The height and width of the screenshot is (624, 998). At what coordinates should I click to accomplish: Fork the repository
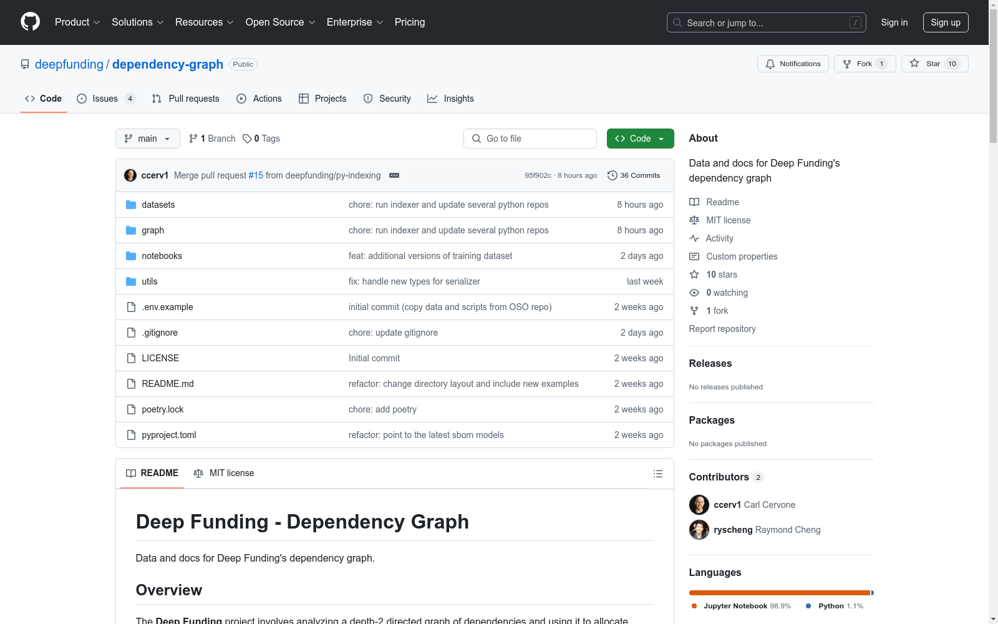click(x=865, y=64)
